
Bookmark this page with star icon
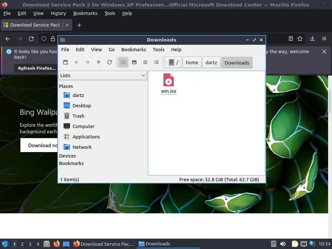[x=300, y=39]
